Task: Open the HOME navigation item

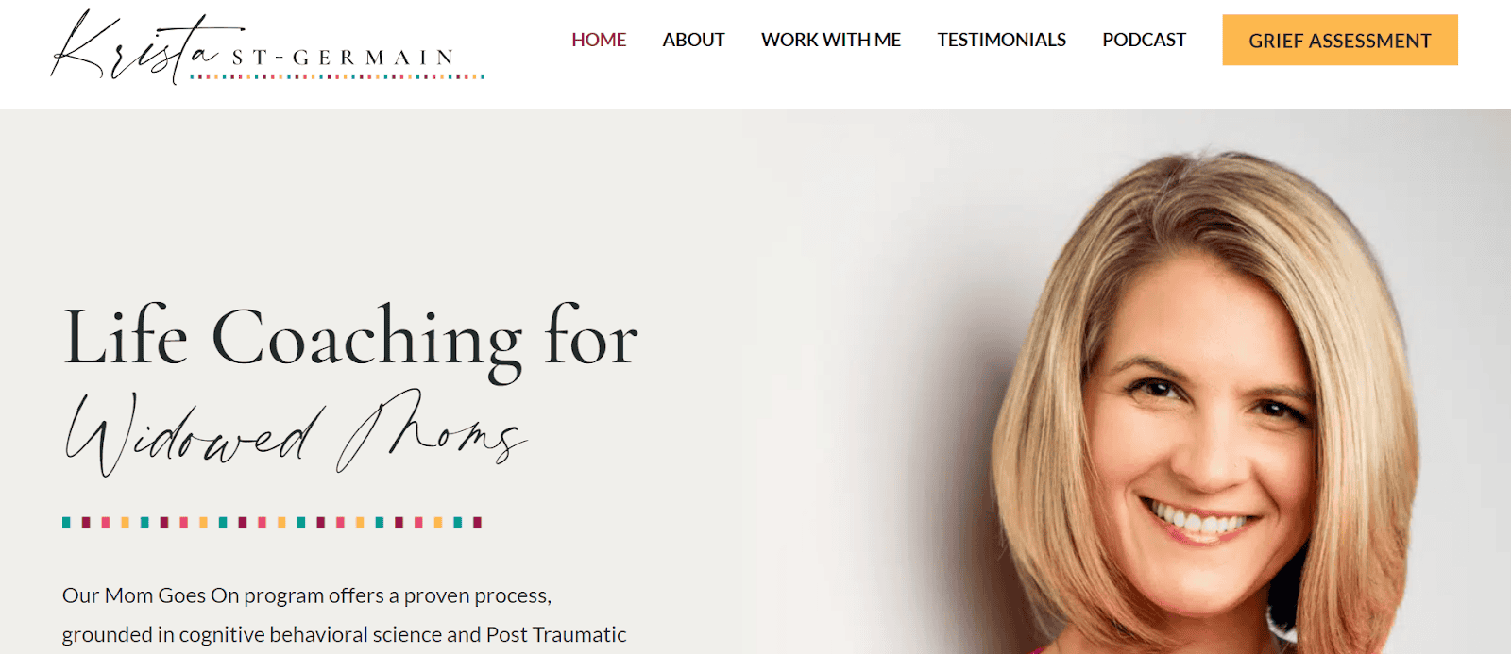Action: pos(599,40)
